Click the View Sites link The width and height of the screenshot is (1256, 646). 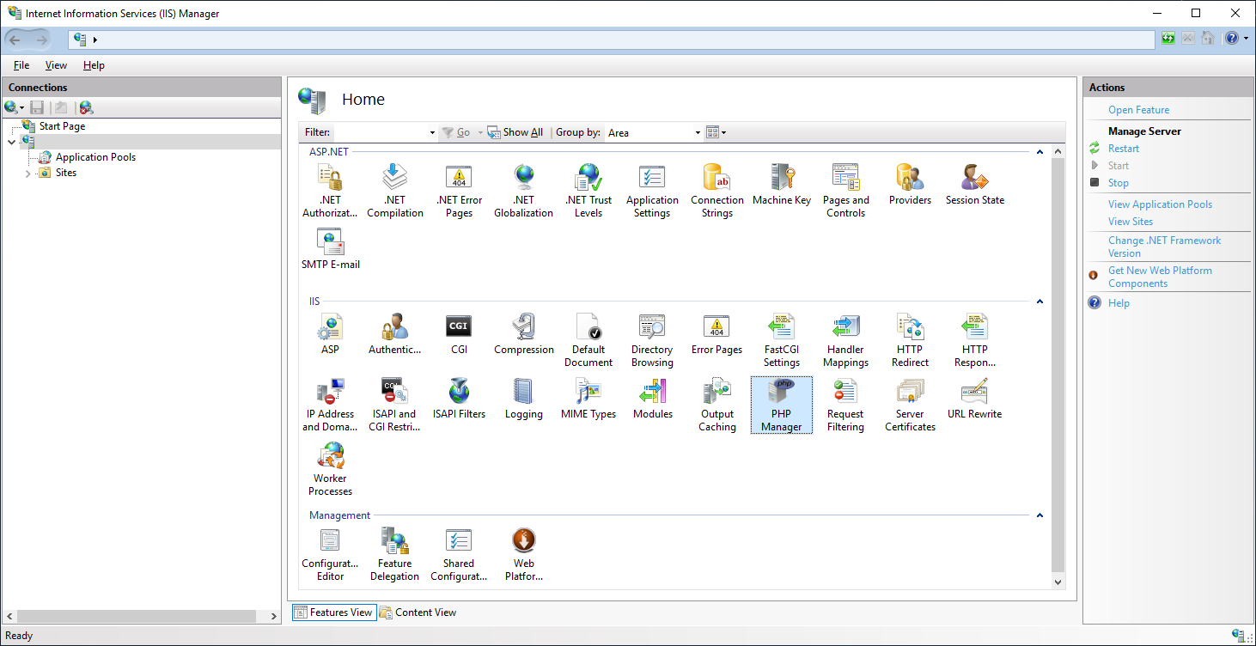pos(1131,222)
